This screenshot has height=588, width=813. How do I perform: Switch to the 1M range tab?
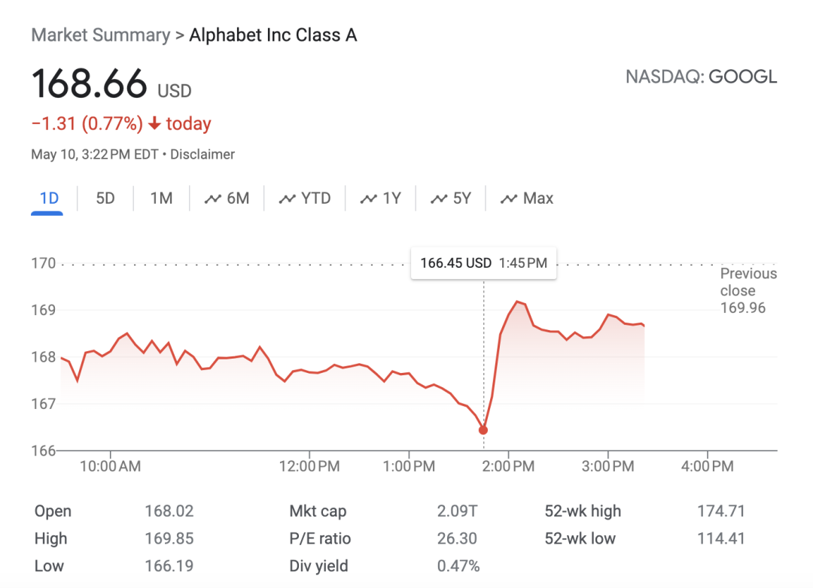pos(161,199)
